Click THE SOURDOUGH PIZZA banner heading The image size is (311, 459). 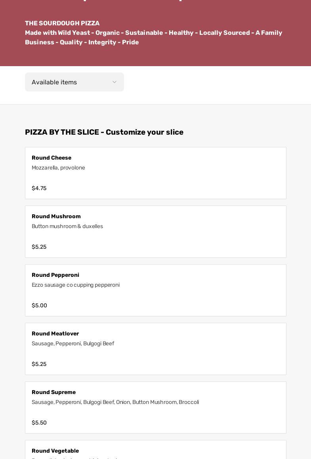point(62,23)
